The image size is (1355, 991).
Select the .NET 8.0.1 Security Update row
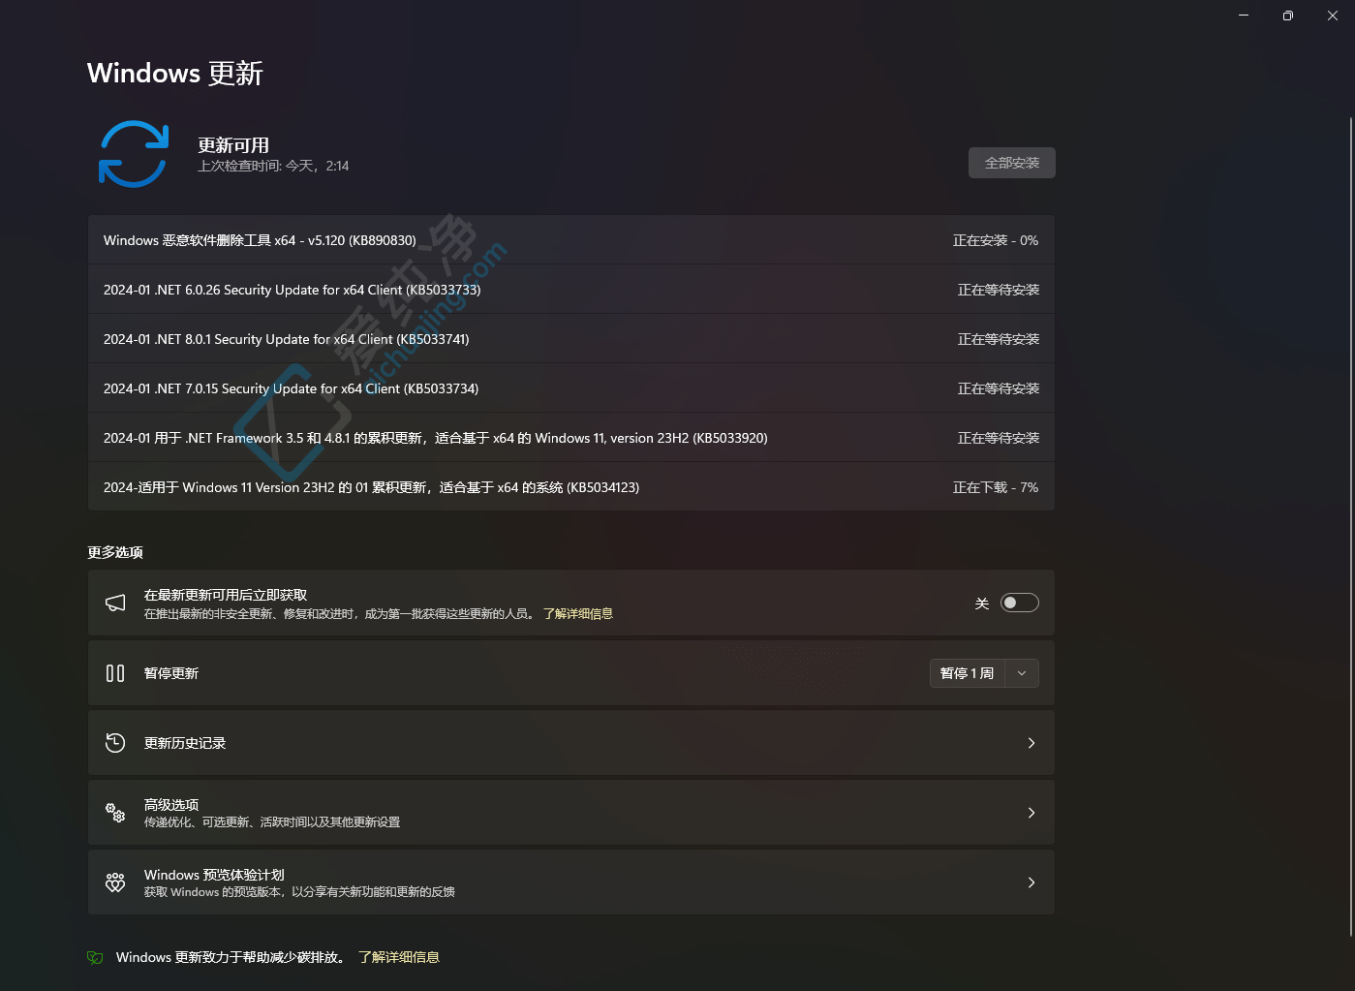coord(571,339)
